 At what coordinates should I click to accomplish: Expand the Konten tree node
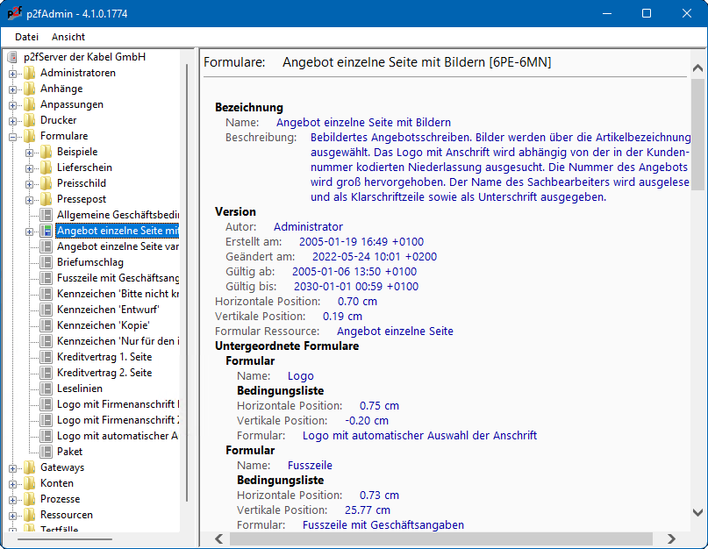13,483
